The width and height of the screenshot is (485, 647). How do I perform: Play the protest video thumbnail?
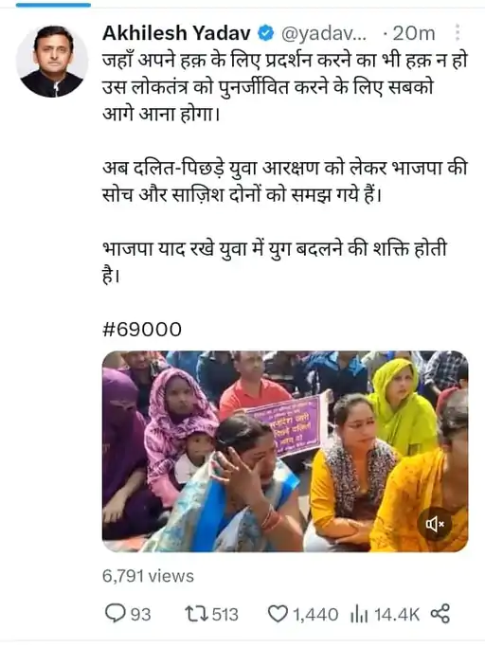point(285,452)
